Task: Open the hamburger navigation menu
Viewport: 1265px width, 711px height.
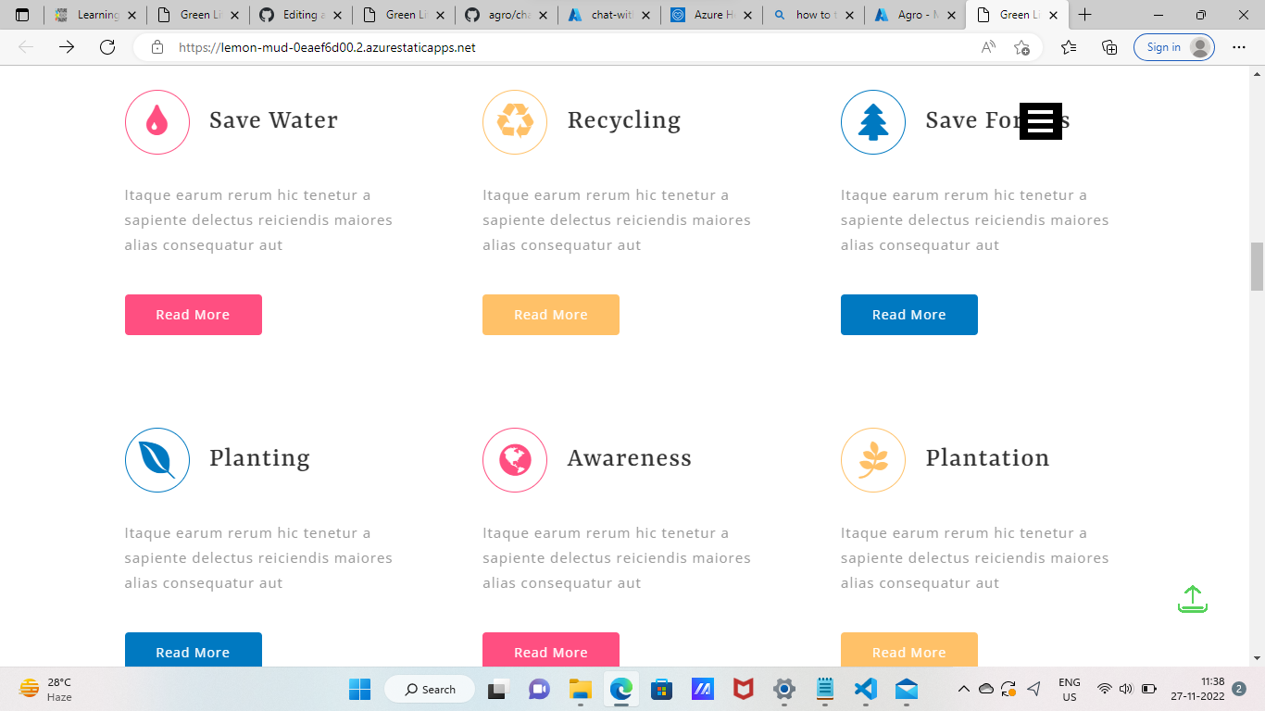Action: tap(1040, 121)
